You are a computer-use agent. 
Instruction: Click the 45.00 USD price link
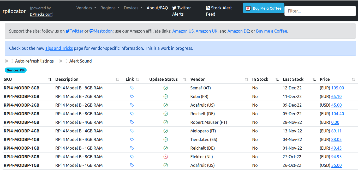coord(336,105)
